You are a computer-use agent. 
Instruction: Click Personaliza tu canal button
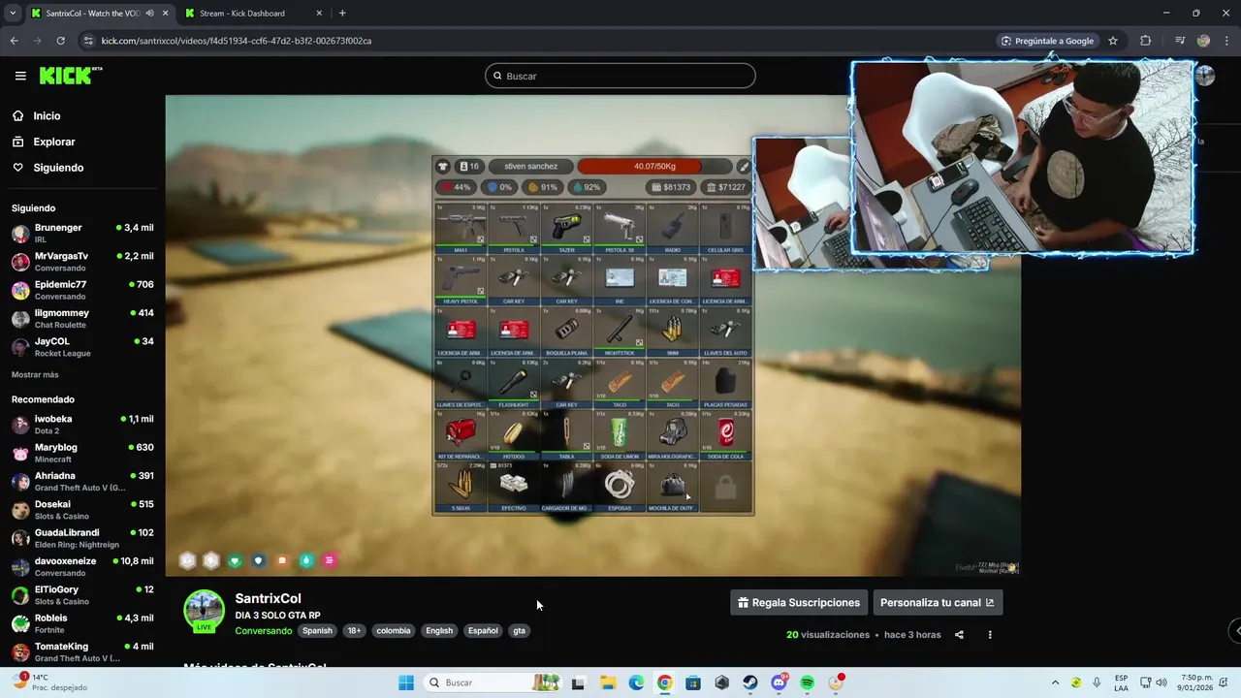click(938, 602)
